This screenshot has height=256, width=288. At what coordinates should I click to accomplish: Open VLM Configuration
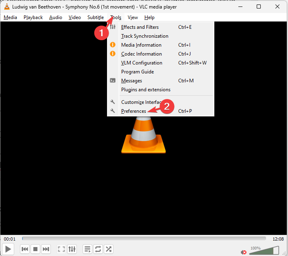tap(161, 63)
